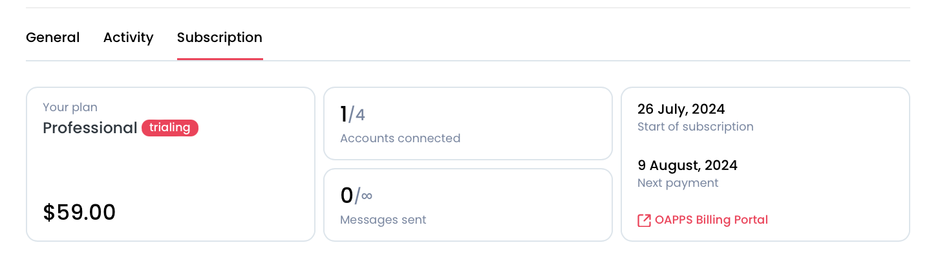940x256 pixels.
Task: Click the trialing status badge
Action: click(x=170, y=127)
